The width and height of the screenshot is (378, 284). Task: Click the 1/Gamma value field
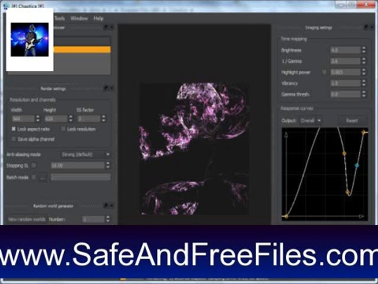click(345, 61)
